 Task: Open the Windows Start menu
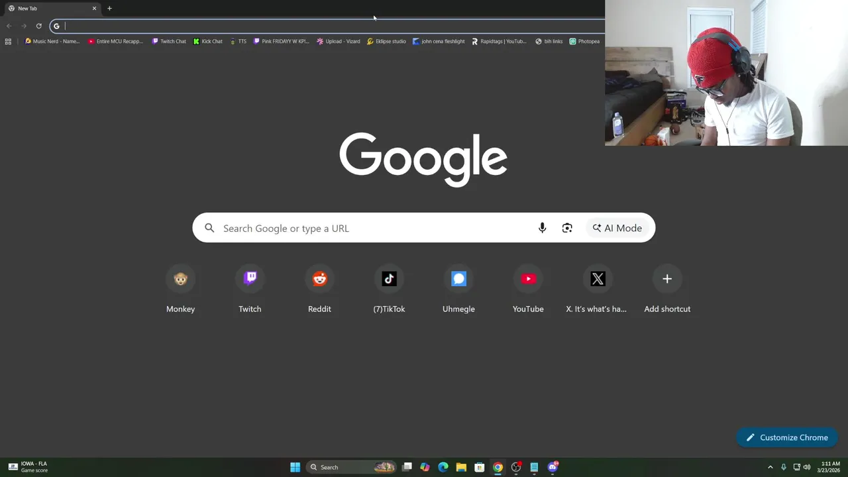pyautogui.click(x=295, y=467)
